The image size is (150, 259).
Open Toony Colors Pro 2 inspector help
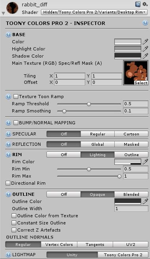click(x=145, y=23)
